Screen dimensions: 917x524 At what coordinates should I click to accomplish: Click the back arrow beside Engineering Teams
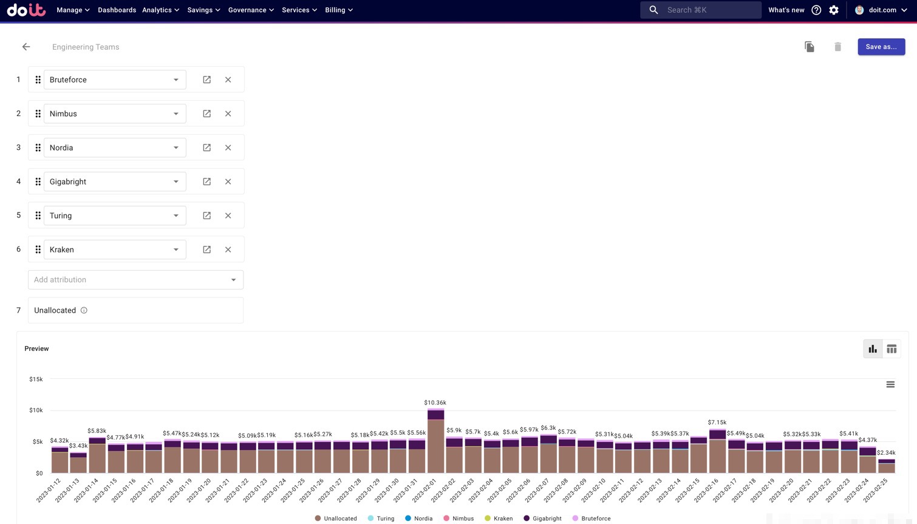tap(26, 47)
